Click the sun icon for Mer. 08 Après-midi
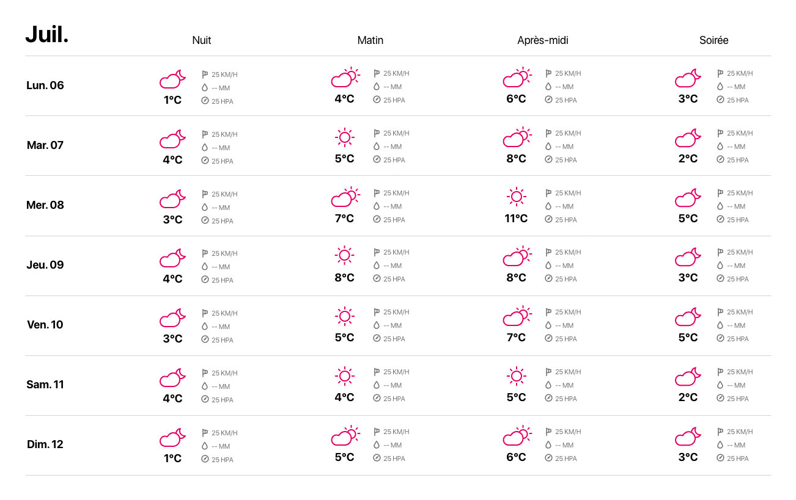Image resolution: width=796 pixels, height=500 pixels. [x=517, y=197]
